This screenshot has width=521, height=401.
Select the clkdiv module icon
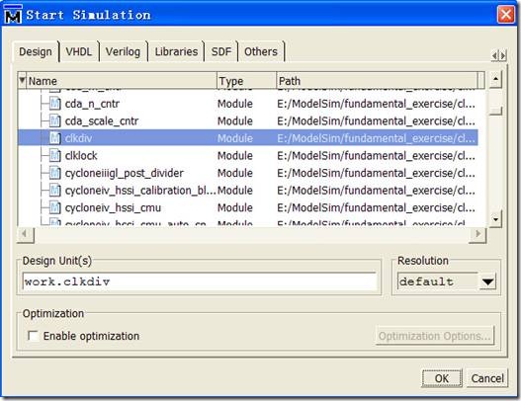(54, 138)
